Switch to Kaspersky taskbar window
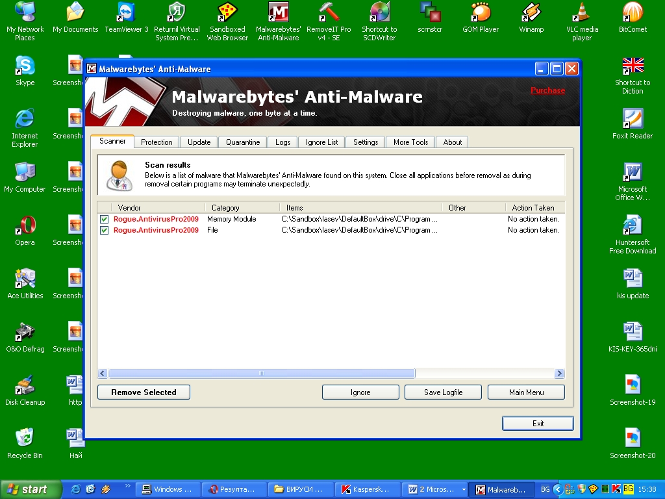Image resolution: width=665 pixels, height=499 pixels. [x=367, y=489]
